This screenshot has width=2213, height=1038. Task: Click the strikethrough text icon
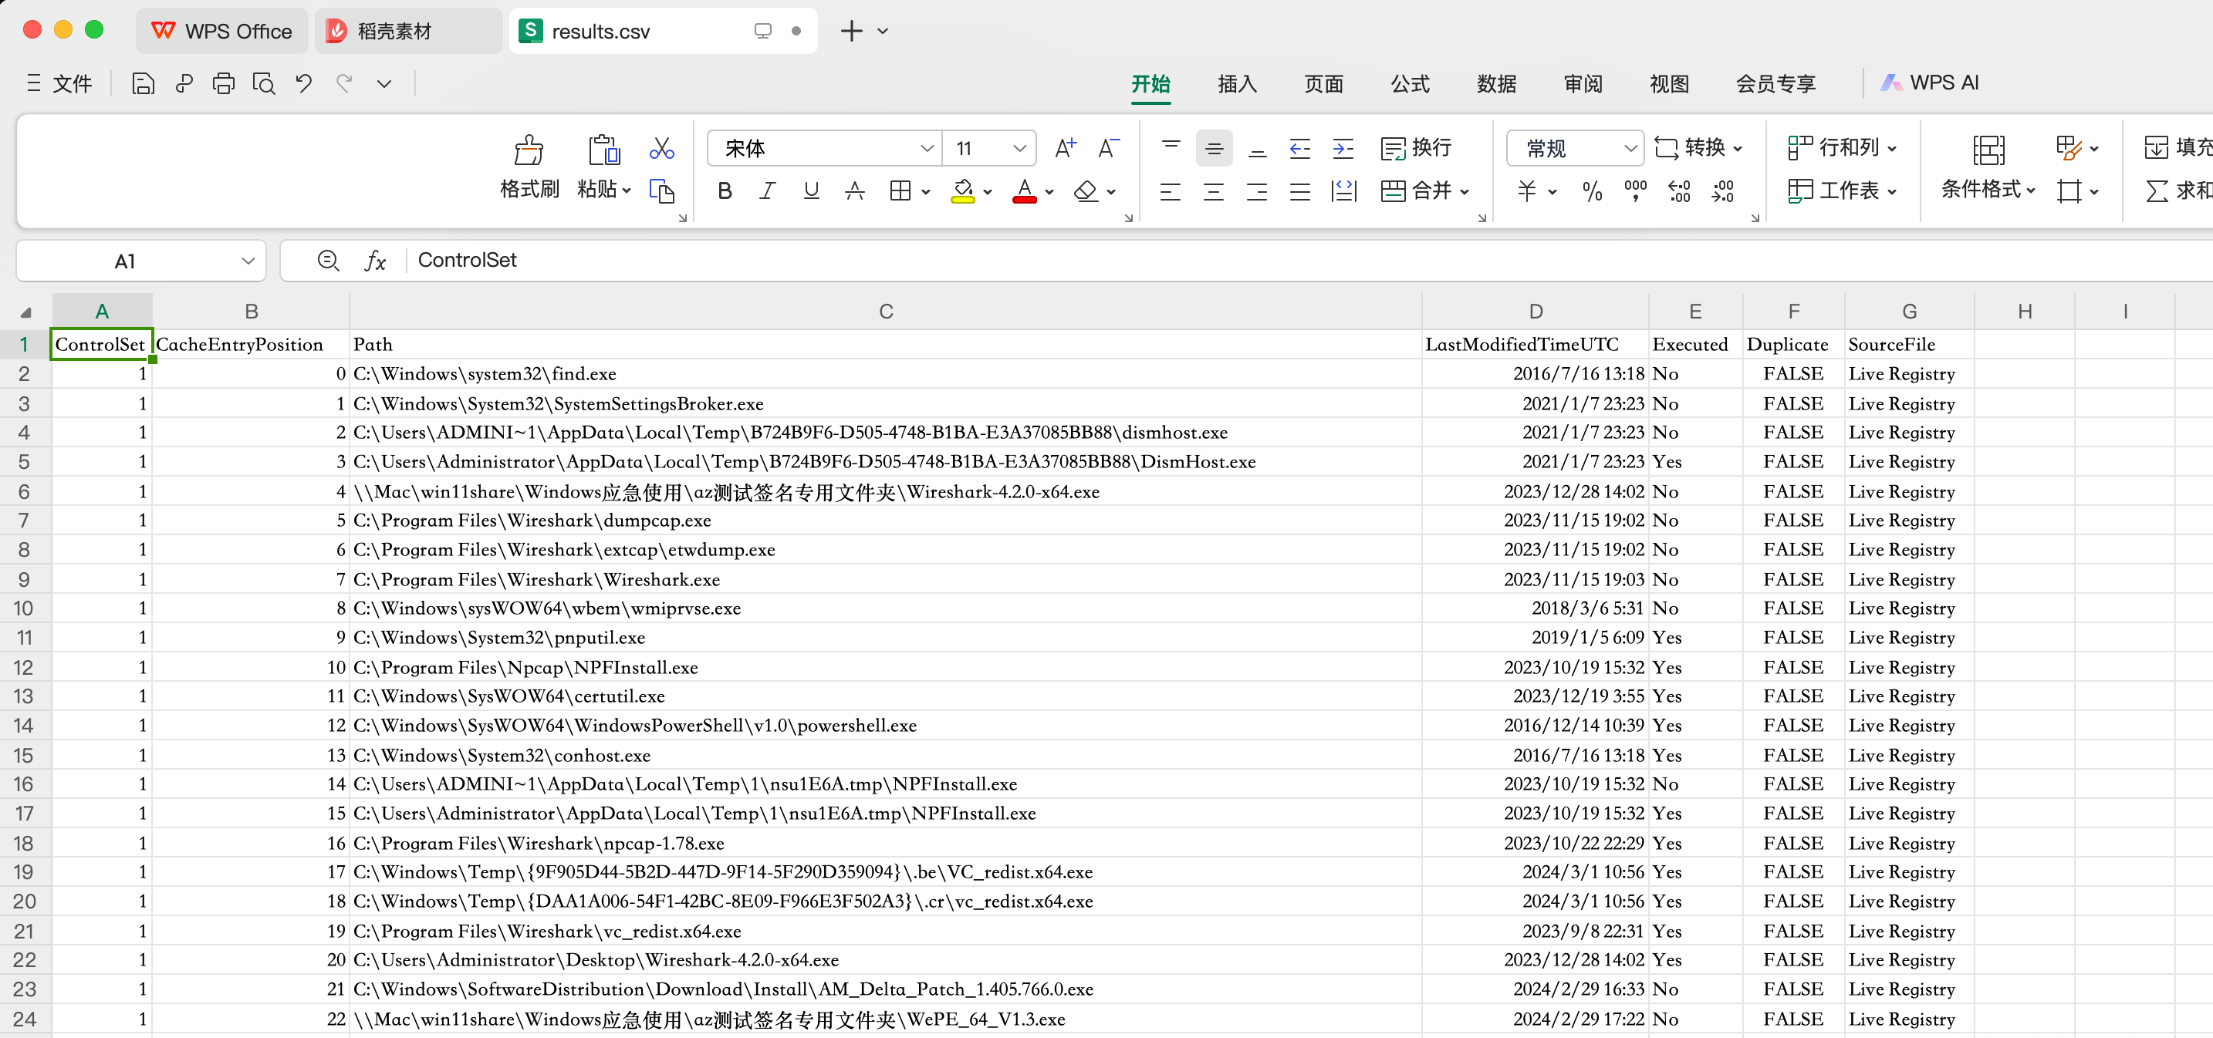tap(854, 191)
